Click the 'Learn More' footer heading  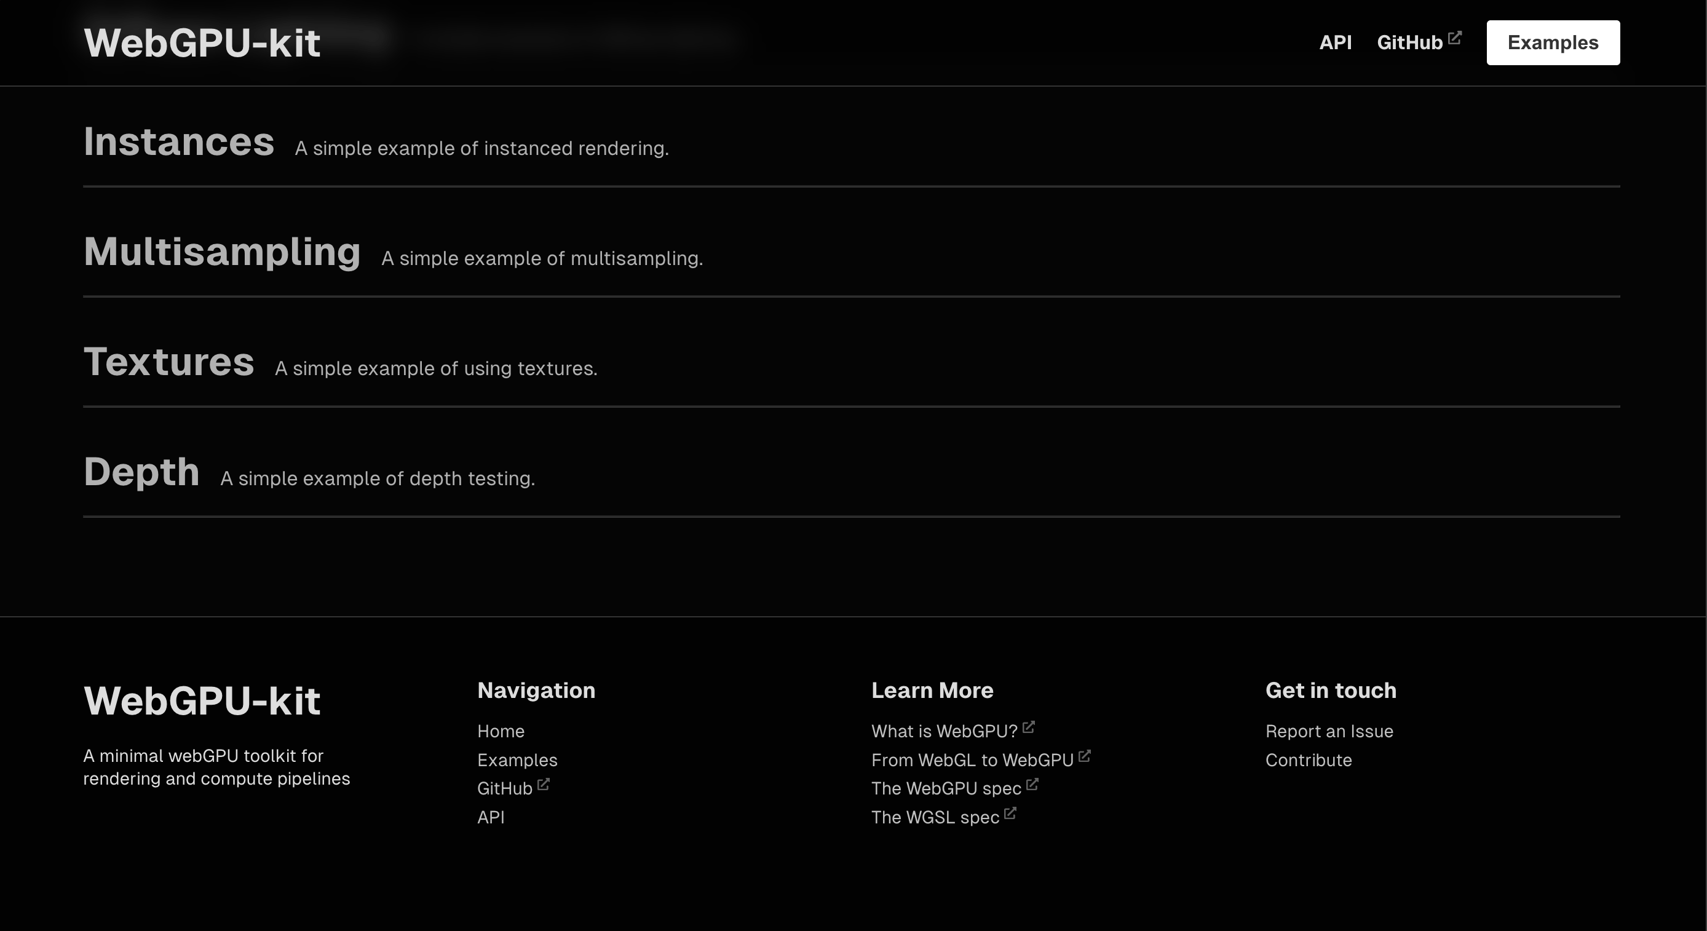[932, 691]
